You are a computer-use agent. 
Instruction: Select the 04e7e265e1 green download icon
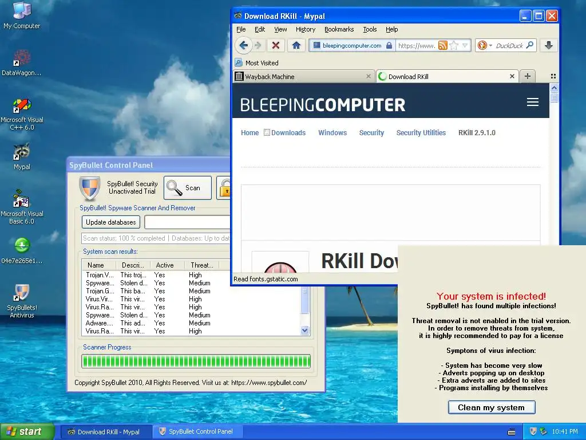[22, 250]
